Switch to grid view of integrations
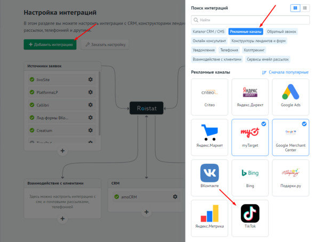 click(x=295, y=8)
